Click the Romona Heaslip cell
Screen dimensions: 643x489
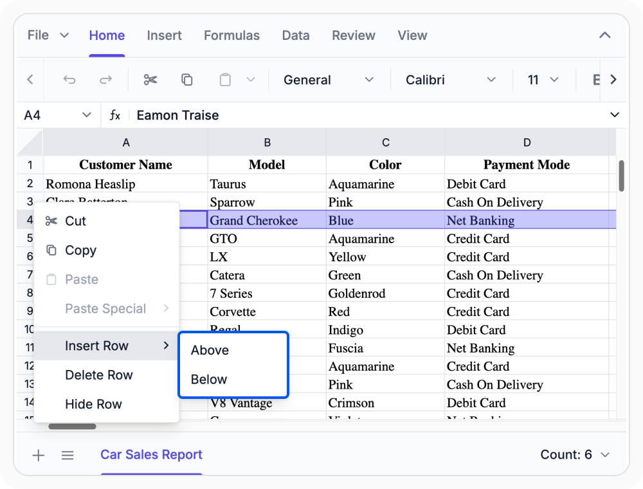pyautogui.click(x=125, y=183)
